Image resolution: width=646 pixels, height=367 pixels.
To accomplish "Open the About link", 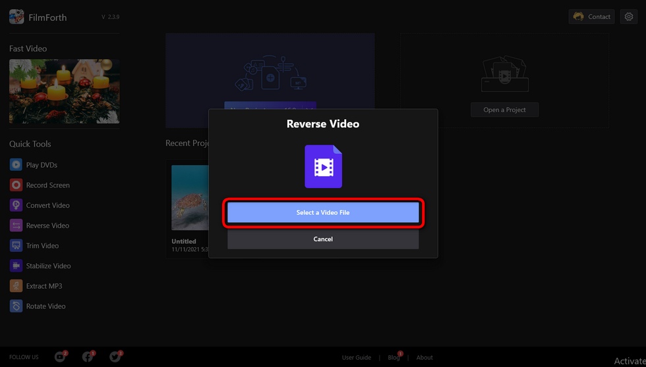I will [x=425, y=358].
